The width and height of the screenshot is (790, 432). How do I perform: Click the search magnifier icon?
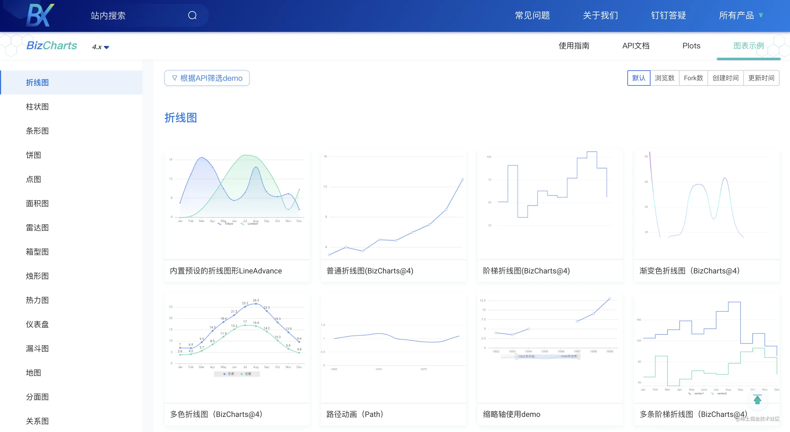click(x=192, y=15)
